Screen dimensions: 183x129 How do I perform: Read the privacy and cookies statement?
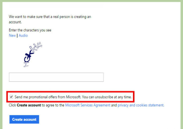tap(141, 105)
